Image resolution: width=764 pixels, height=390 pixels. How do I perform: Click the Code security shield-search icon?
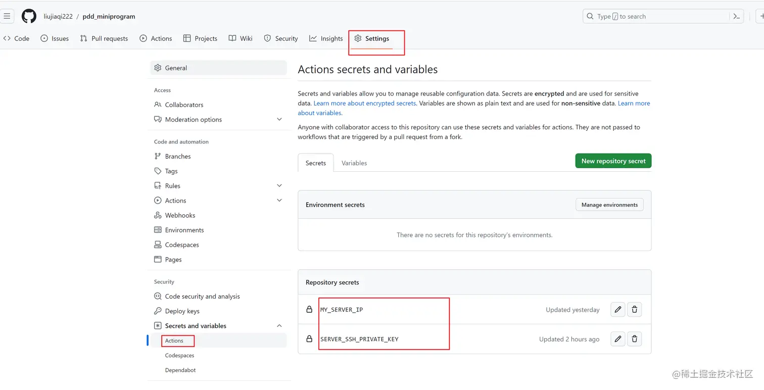click(158, 297)
